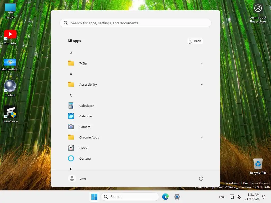
Task: Open the Calculator app icon
Action: [x=71, y=106]
